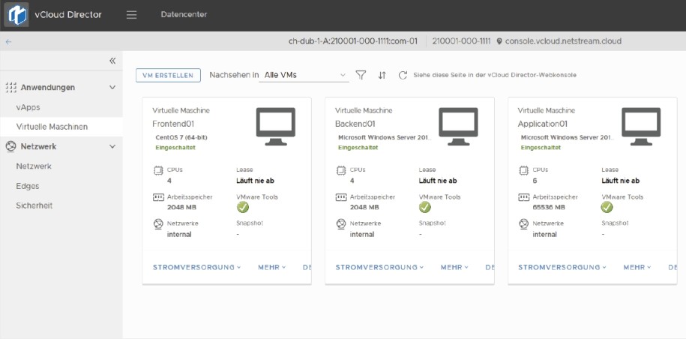
Task: Click Backend01 Microsoft Windows Server text
Action: coord(385,137)
